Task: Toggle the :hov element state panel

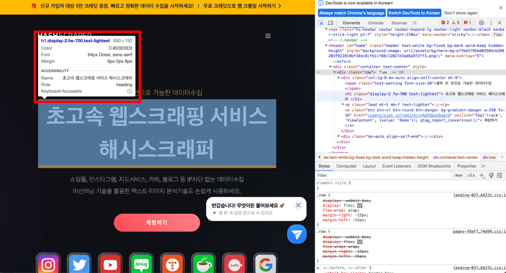Action: click(x=458, y=175)
